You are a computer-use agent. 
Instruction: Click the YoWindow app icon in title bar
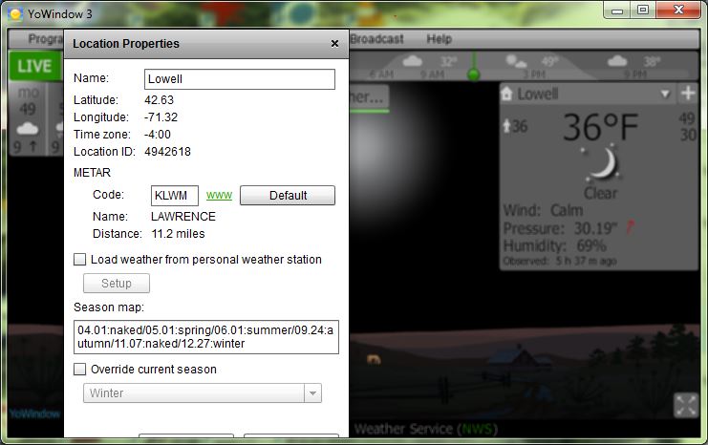pos(15,11)
